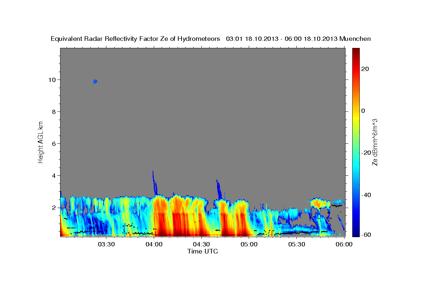Click the dark red top of the colorbar
The height and width of the screenshot is (284, 427).
click(x=355, y=51)
